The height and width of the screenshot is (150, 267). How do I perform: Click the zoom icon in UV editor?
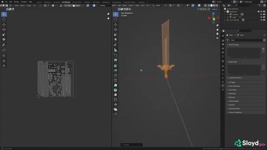tap(108, 14)
